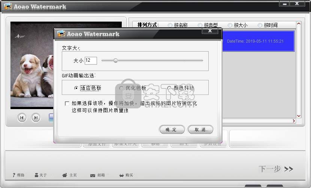Select the file entry with DateTime 2019-05-11
Image resolution: width=311 pixels, height=188 pixels.
pos(258,41)
